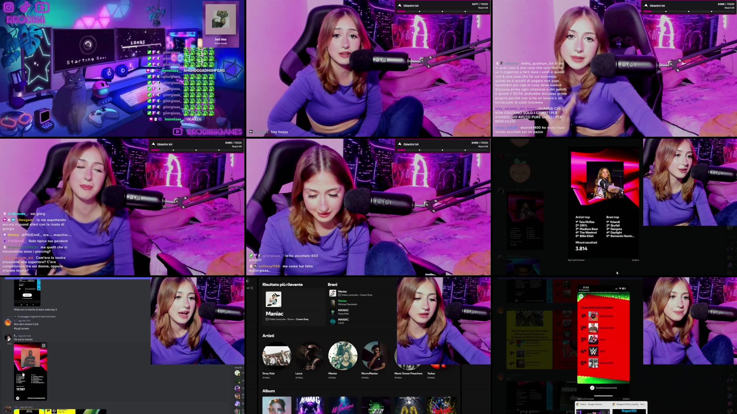The width and height of the screenshot is (737, 414).
Task: Open the Discord Wrapped image showing 17.787 minutes
Action: (x=30, y=372)
